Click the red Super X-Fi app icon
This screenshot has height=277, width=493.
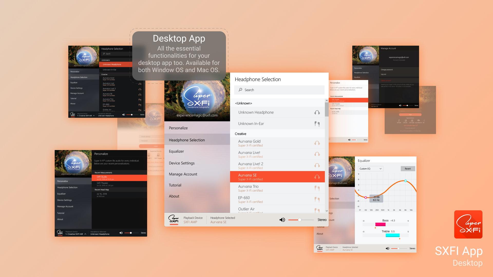click(468, 224)
